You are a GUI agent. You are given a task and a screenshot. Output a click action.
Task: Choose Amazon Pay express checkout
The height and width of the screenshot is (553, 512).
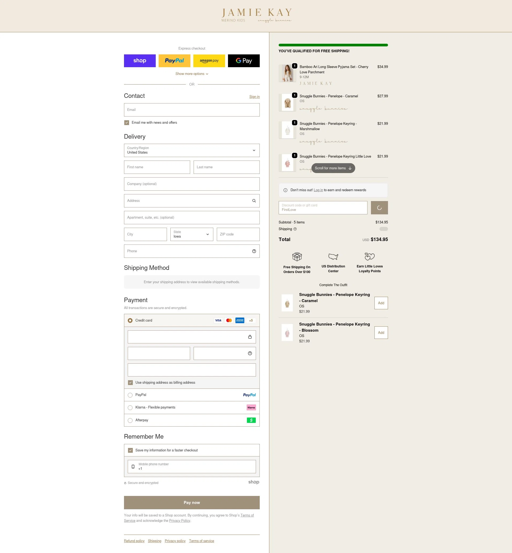coord(209,61)
